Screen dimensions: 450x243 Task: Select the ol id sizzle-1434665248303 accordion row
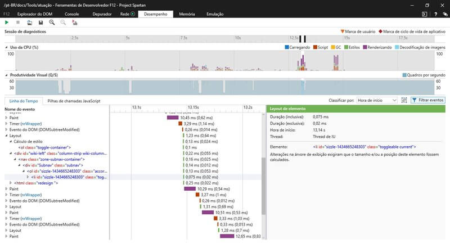pyautogui.click(x=67, y=171)
